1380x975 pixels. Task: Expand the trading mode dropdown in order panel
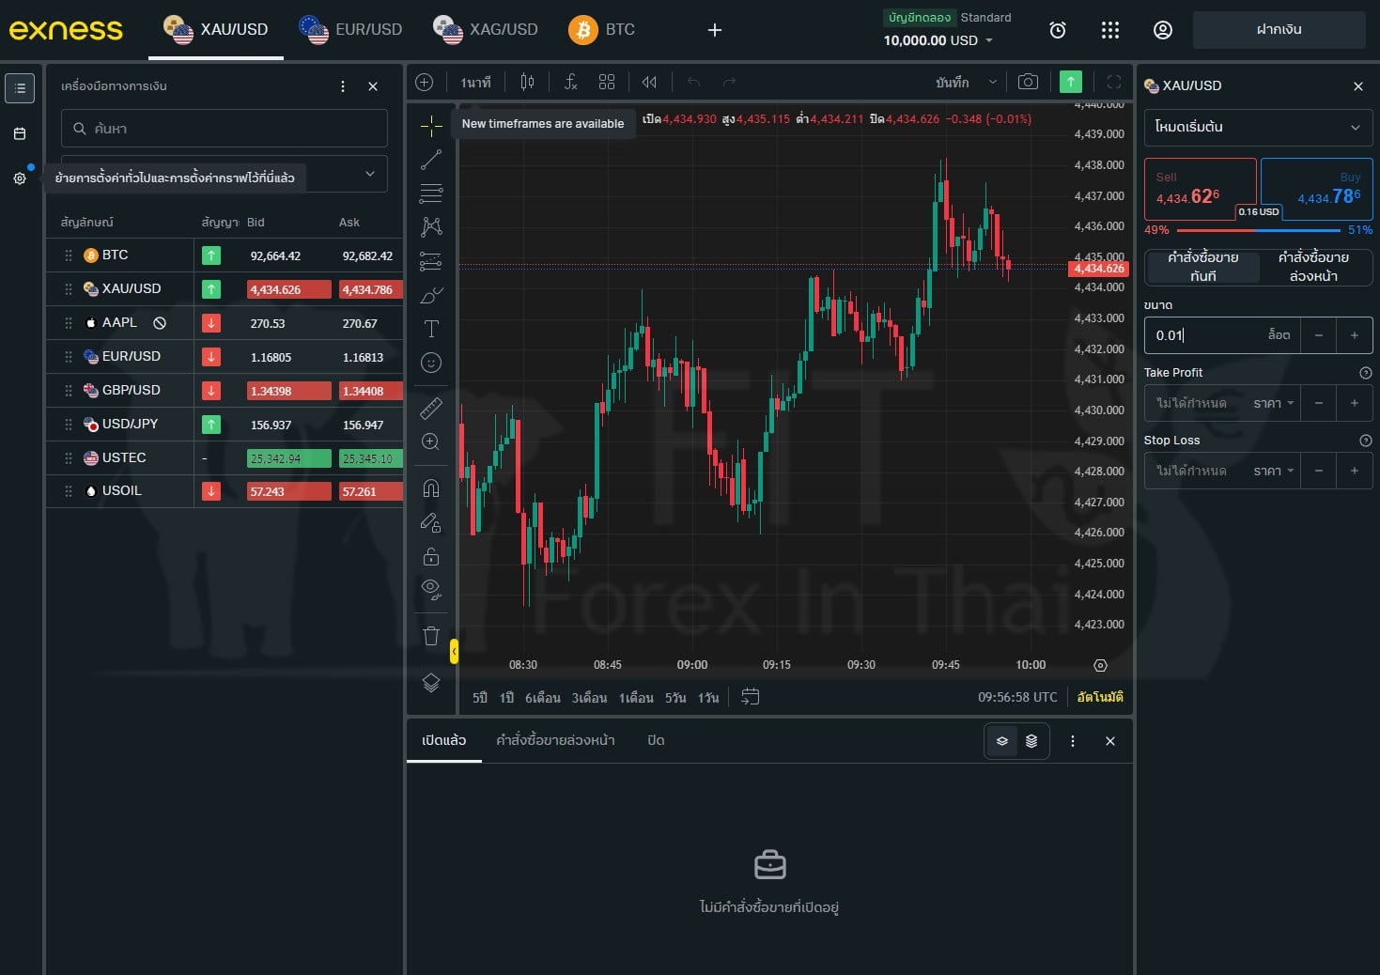1257,127
